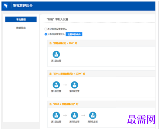Open the 数据导出 sidebar item
The height and width of the screenshot is (129, 161).
point(21,28)
